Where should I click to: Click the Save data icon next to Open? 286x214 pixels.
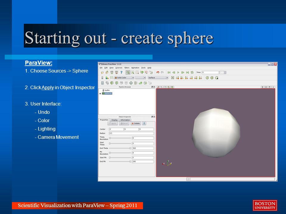click(107, 73)
